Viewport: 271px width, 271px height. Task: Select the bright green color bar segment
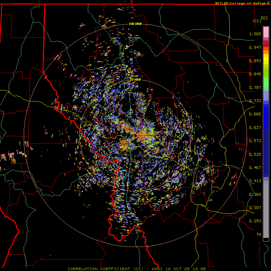(266, 82)
